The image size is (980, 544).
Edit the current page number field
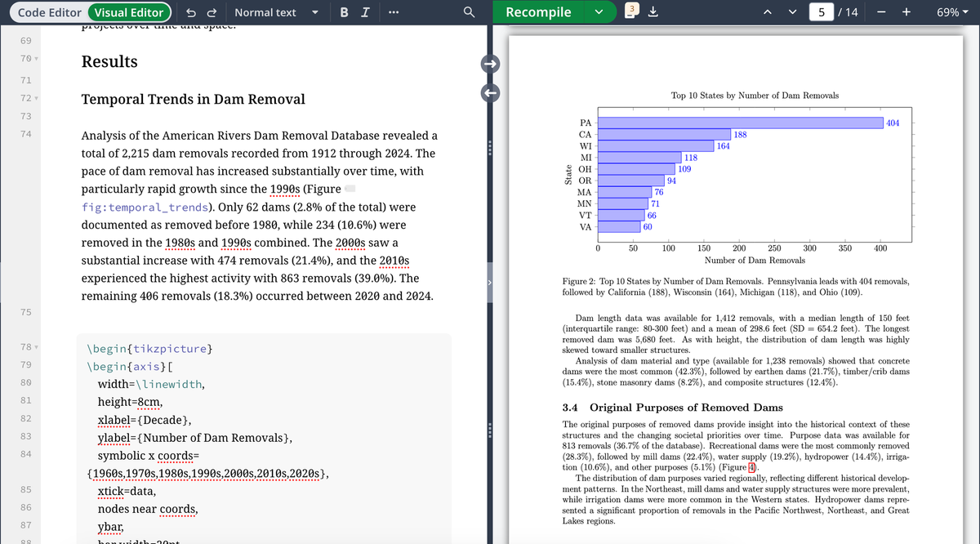click(820, 12)
